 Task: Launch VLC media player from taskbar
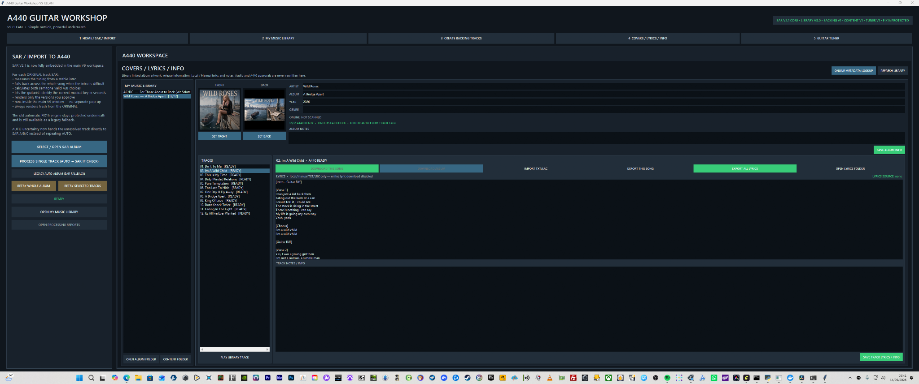[x=550, y=378]
